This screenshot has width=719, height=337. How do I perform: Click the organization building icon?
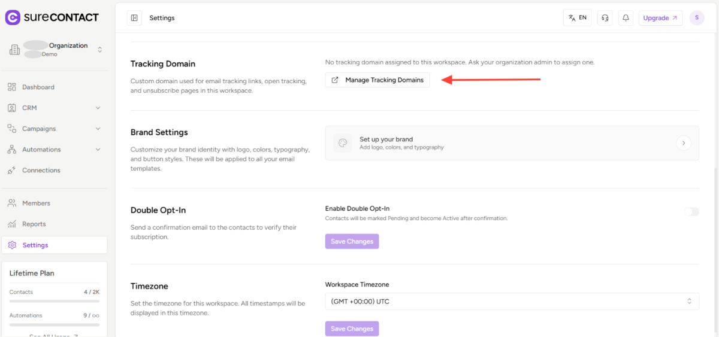coord(14,50)
